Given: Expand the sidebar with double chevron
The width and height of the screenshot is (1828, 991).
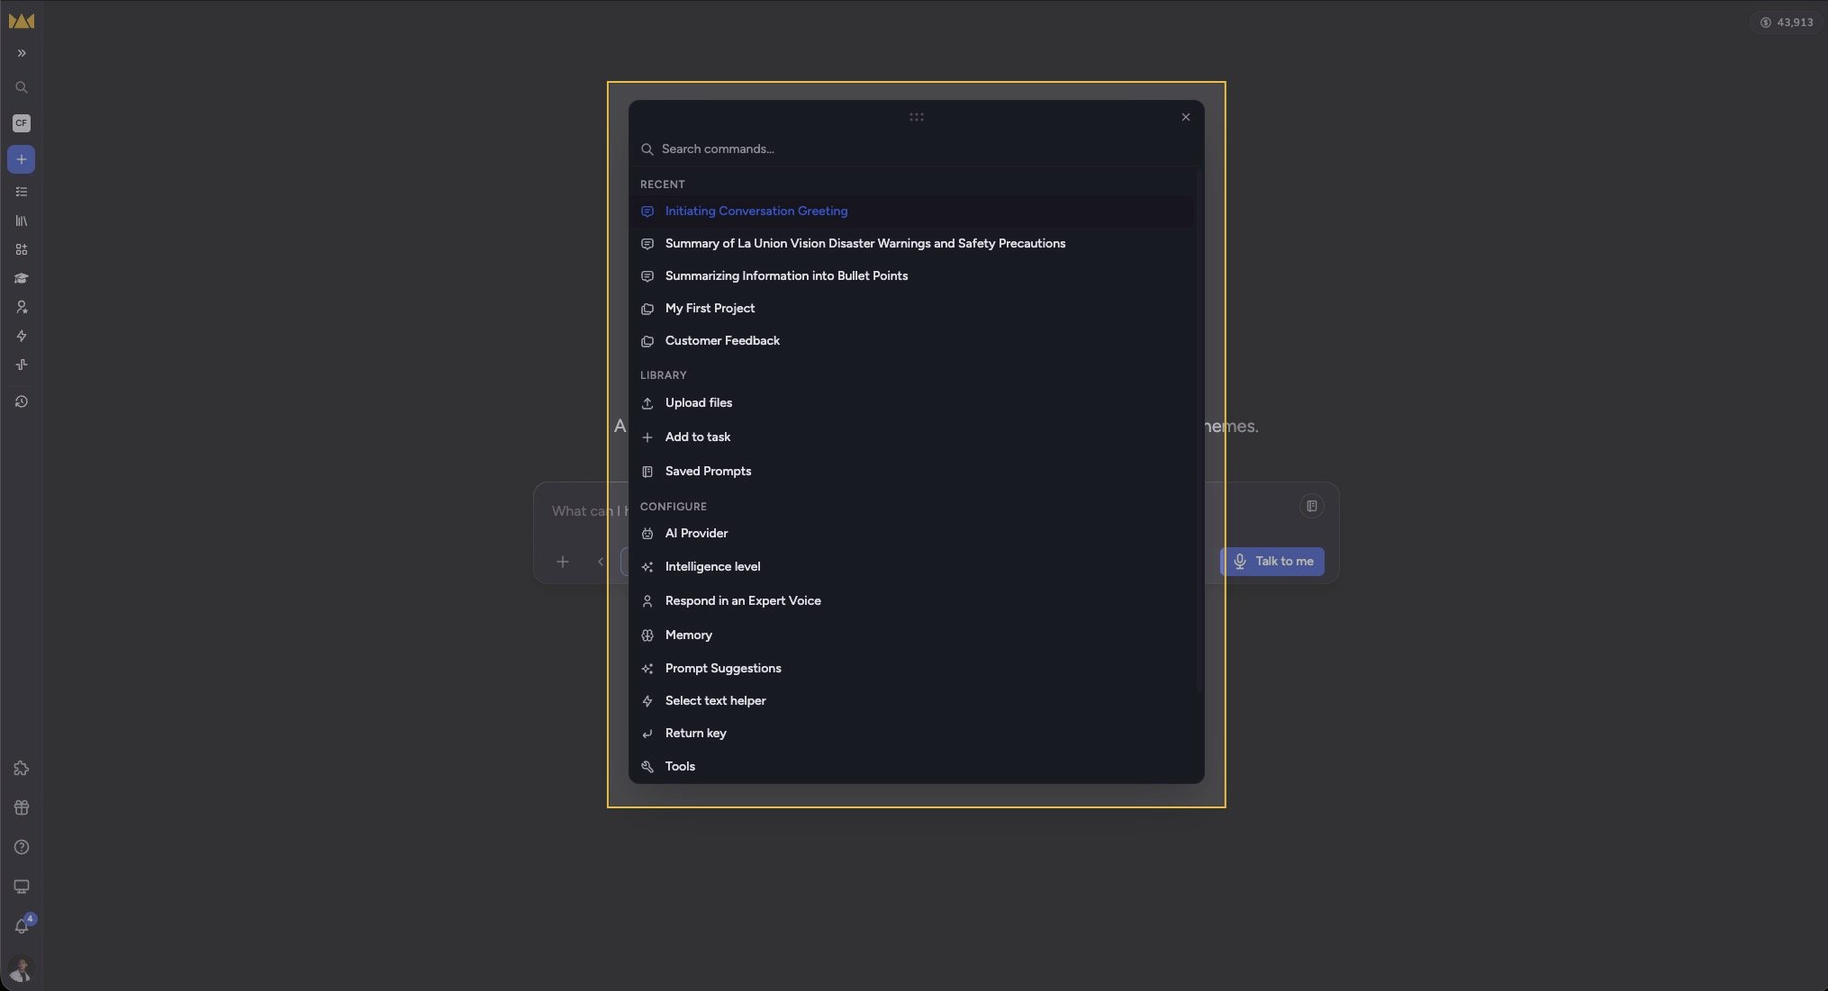Looking at the screenshot, I should (x=22, y=53).
